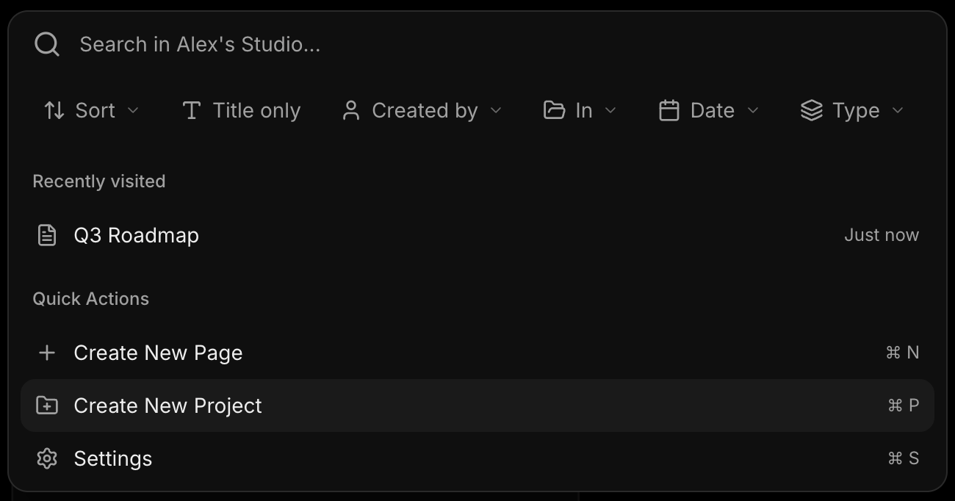
Task: Expand the Type filter dropdown
Action: [x=852, y=110]
